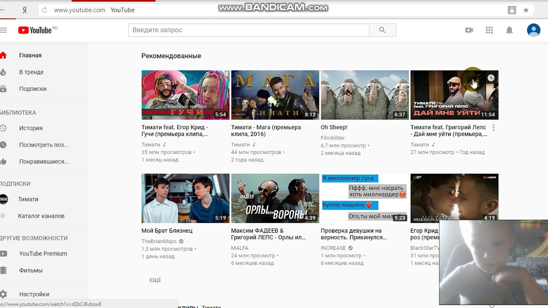
Task: Open Подписки in sidebar
Action: click(33, 89)
